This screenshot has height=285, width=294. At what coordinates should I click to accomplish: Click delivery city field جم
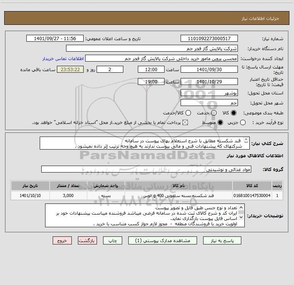click(x=209, y=103)
